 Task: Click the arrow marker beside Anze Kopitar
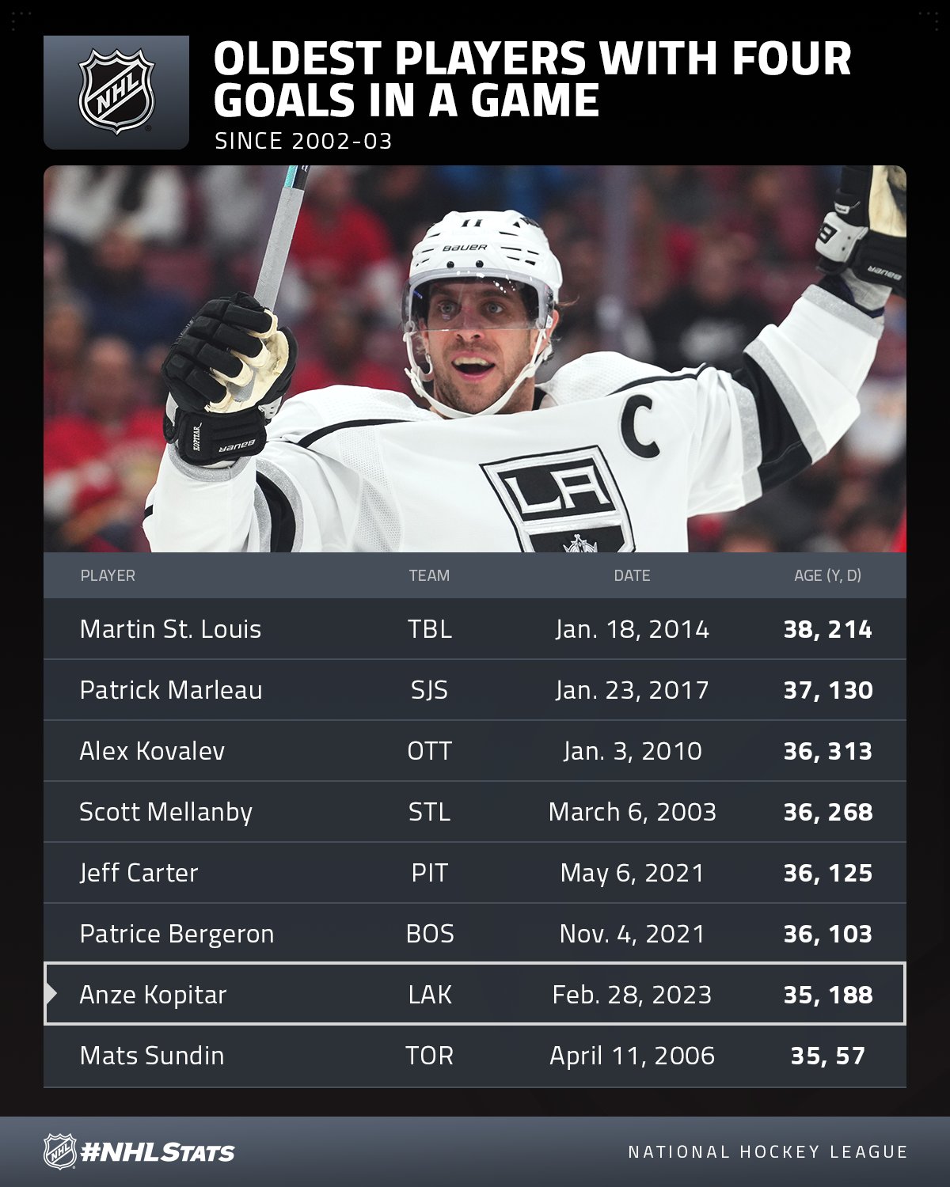(x=52, y=994)
